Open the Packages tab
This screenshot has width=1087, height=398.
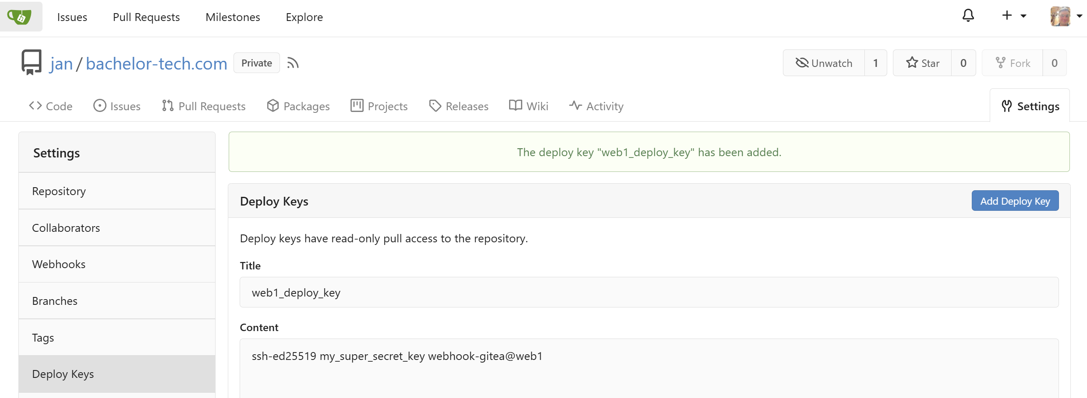point(298,106)
